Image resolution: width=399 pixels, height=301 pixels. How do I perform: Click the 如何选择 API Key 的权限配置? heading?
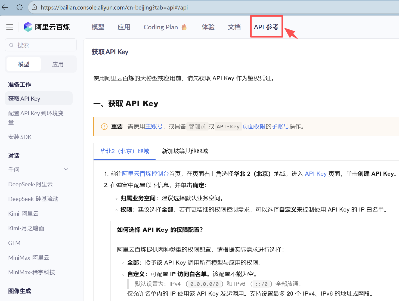point(160,230)
